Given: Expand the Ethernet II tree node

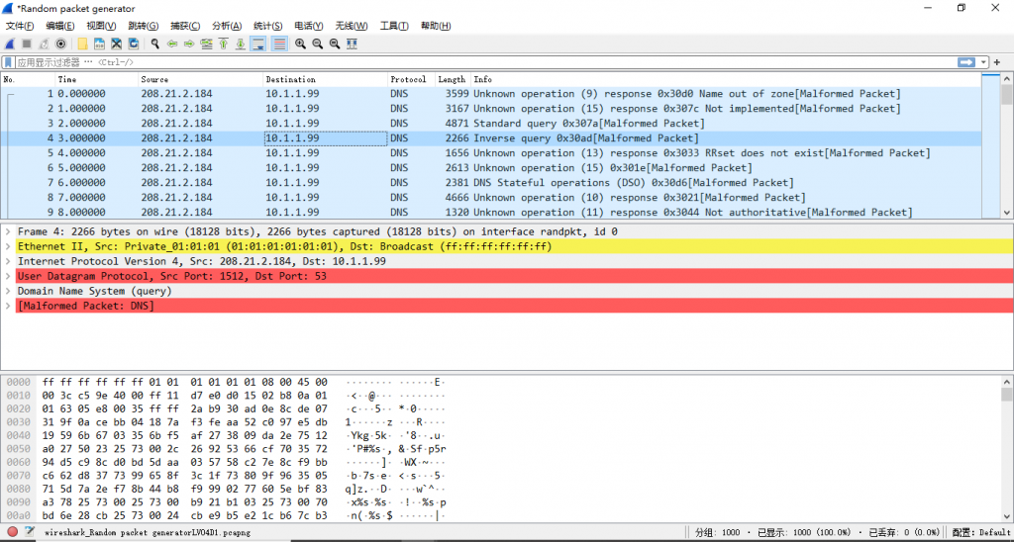Looking at the screenshot, I should (x=7, y=246).
